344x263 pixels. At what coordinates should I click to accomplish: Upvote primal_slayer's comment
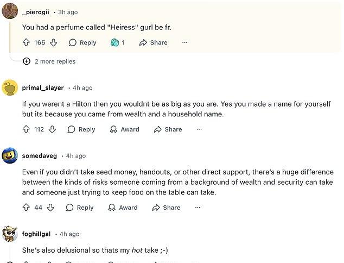[26, 129]
